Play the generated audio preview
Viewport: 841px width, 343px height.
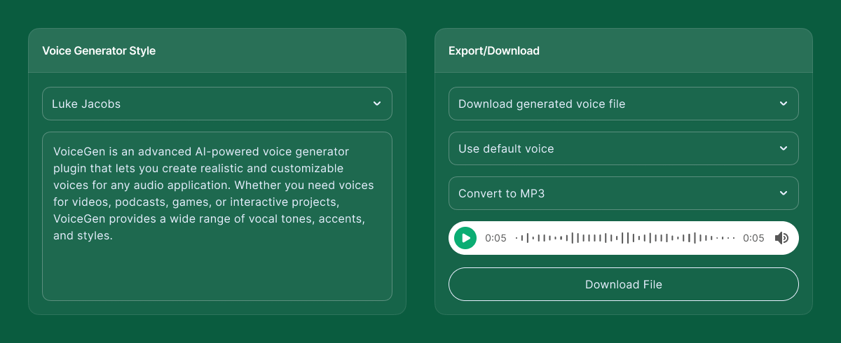[465, 238]
